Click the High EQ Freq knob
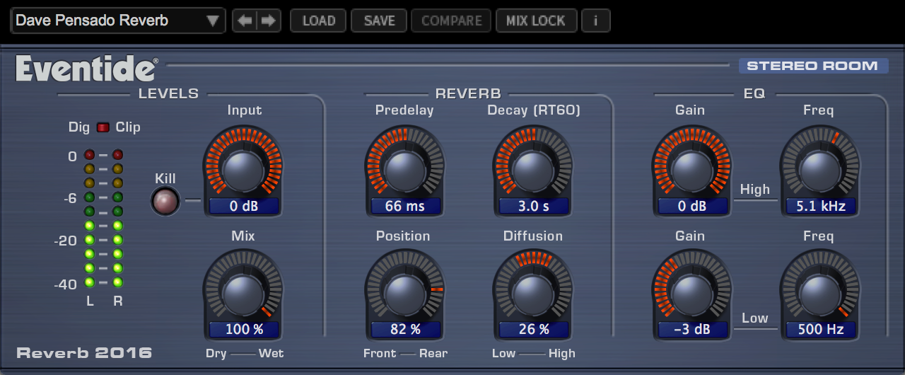Screen dimensions: 905x375 820,168
